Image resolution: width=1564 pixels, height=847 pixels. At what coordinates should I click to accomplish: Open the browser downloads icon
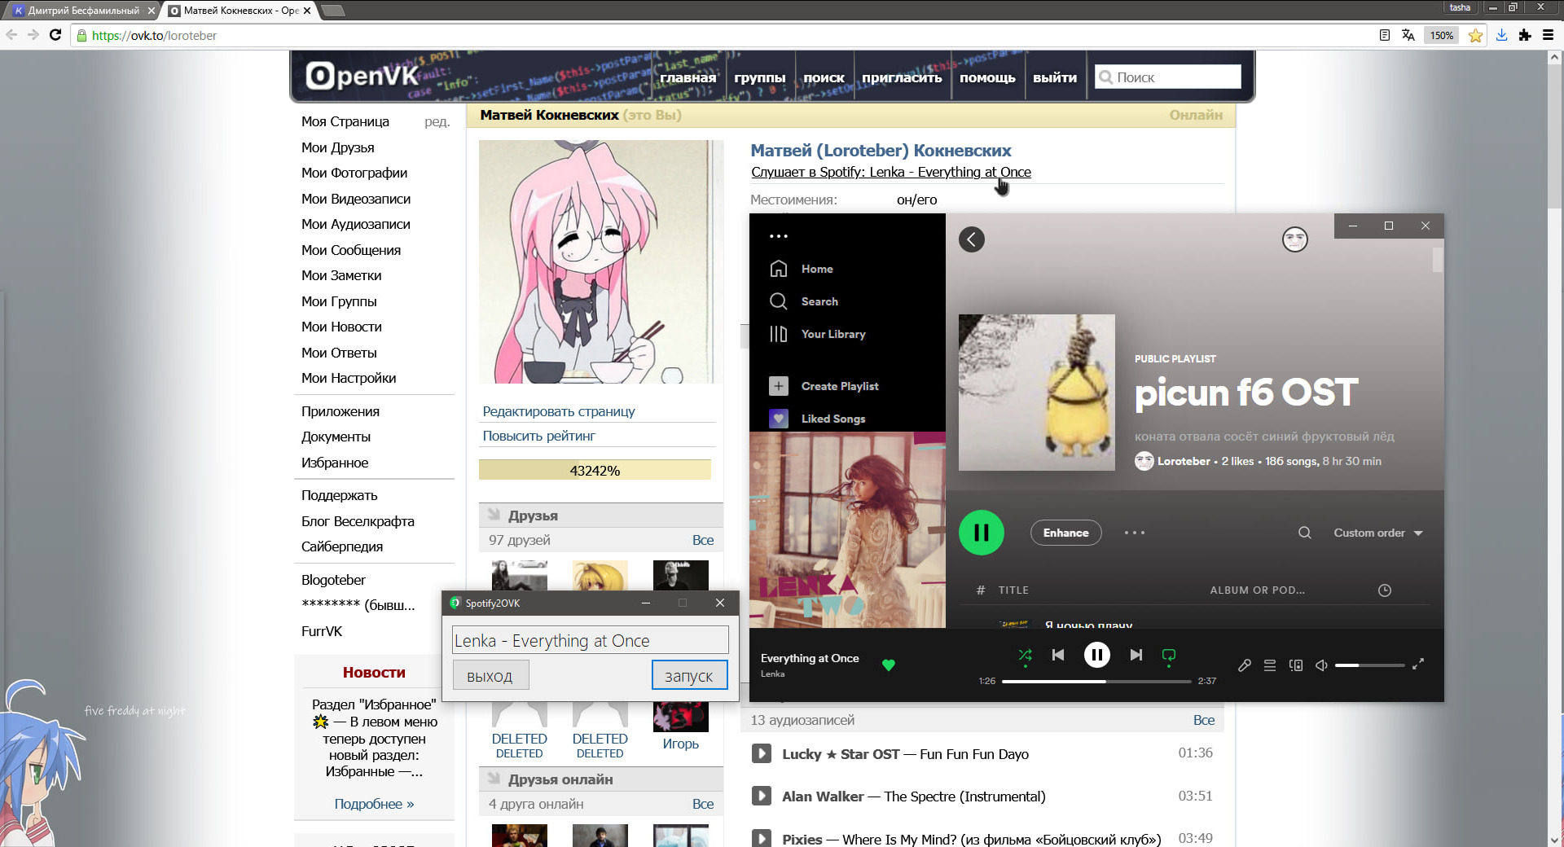(1501, 35)
